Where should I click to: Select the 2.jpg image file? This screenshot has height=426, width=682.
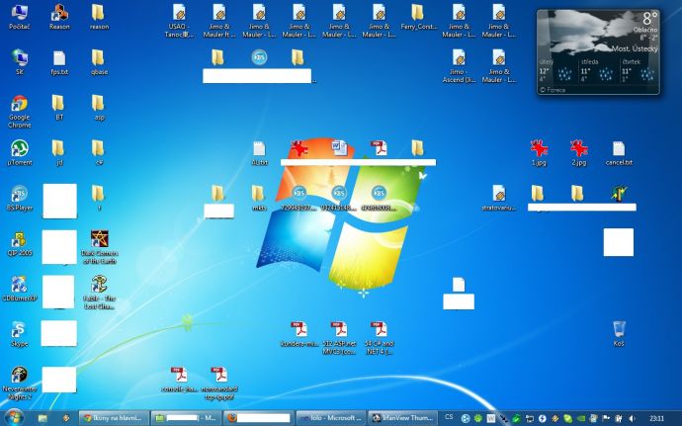(x=579, y=152)
